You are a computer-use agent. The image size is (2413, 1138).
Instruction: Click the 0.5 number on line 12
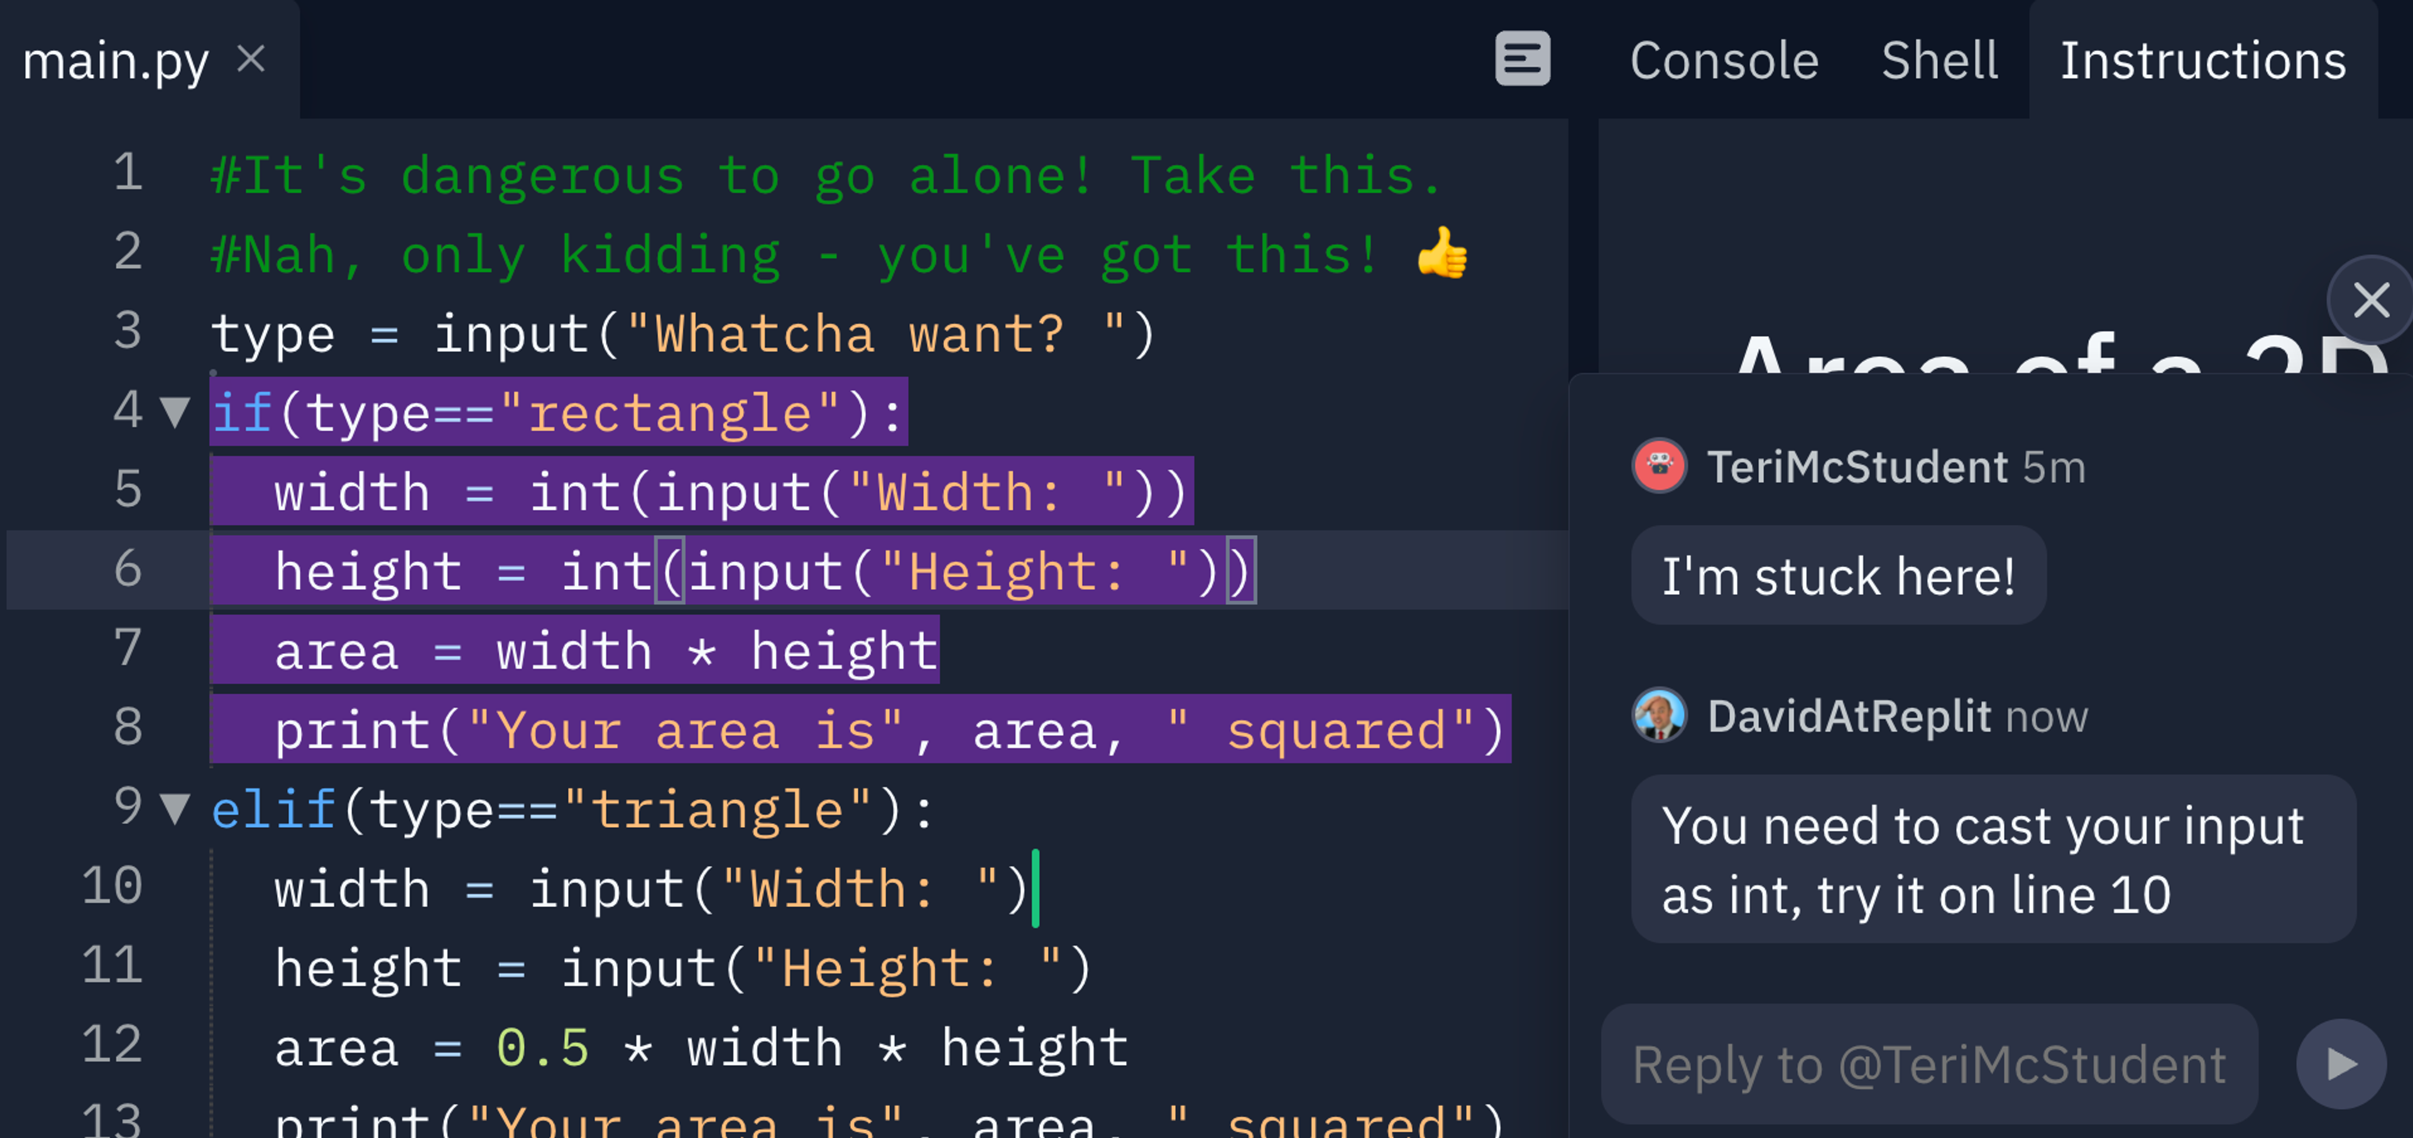coord(542,1047)
